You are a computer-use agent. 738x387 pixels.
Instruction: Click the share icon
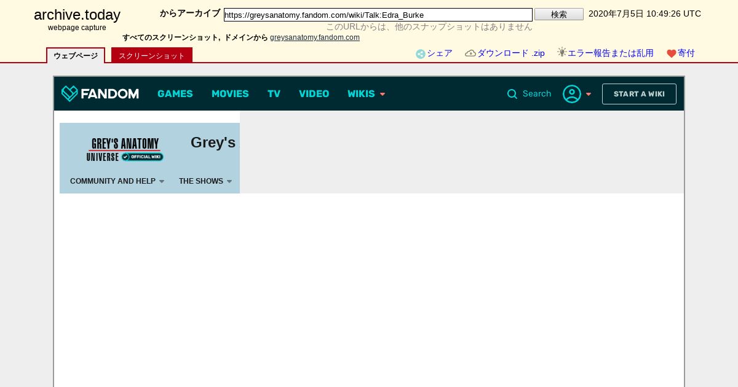coord(421,54)
